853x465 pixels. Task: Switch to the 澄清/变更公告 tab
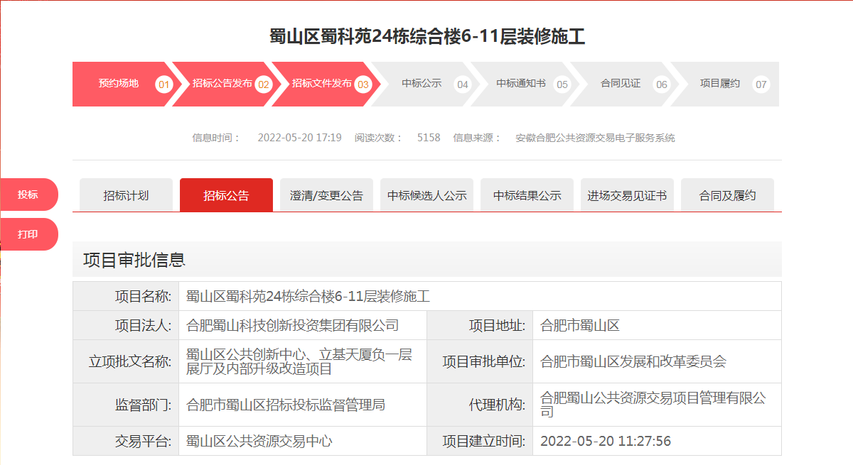[x=326, y=195]
